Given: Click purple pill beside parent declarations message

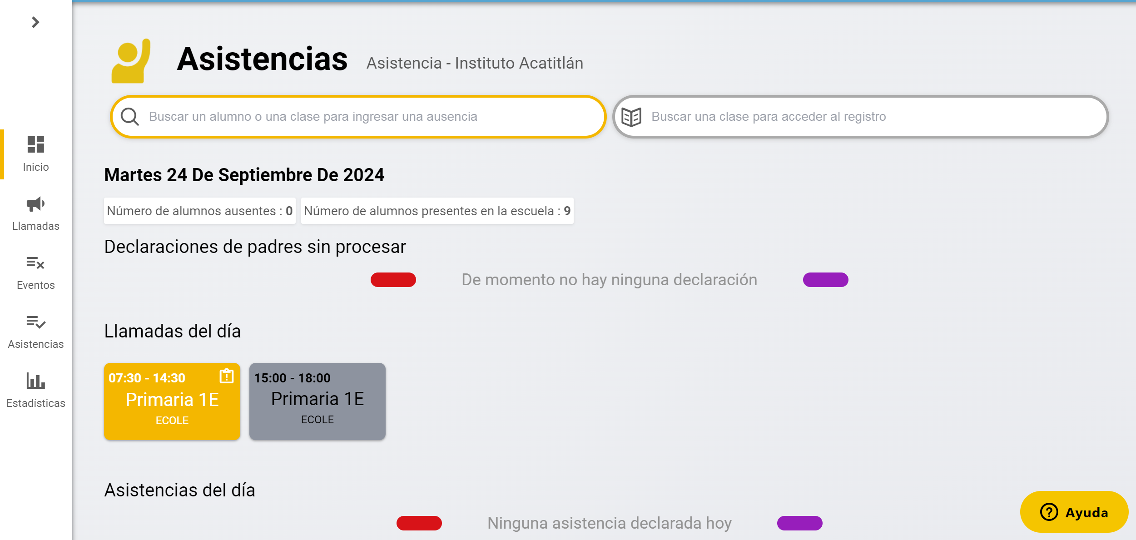Looking at the screenshot, I should [825, 280].
